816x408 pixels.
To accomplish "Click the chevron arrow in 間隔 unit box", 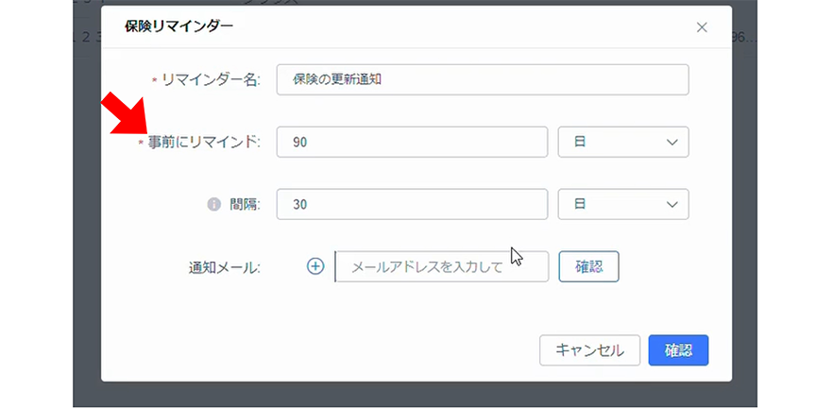I will pos(672,204).
